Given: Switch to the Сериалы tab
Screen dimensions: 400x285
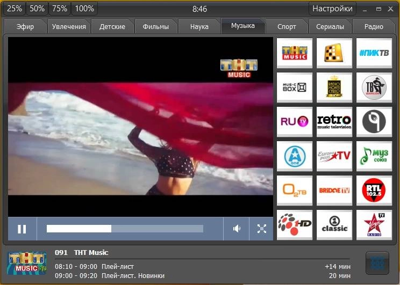Looking at the screenshot, I should click(x=330, y=26).
